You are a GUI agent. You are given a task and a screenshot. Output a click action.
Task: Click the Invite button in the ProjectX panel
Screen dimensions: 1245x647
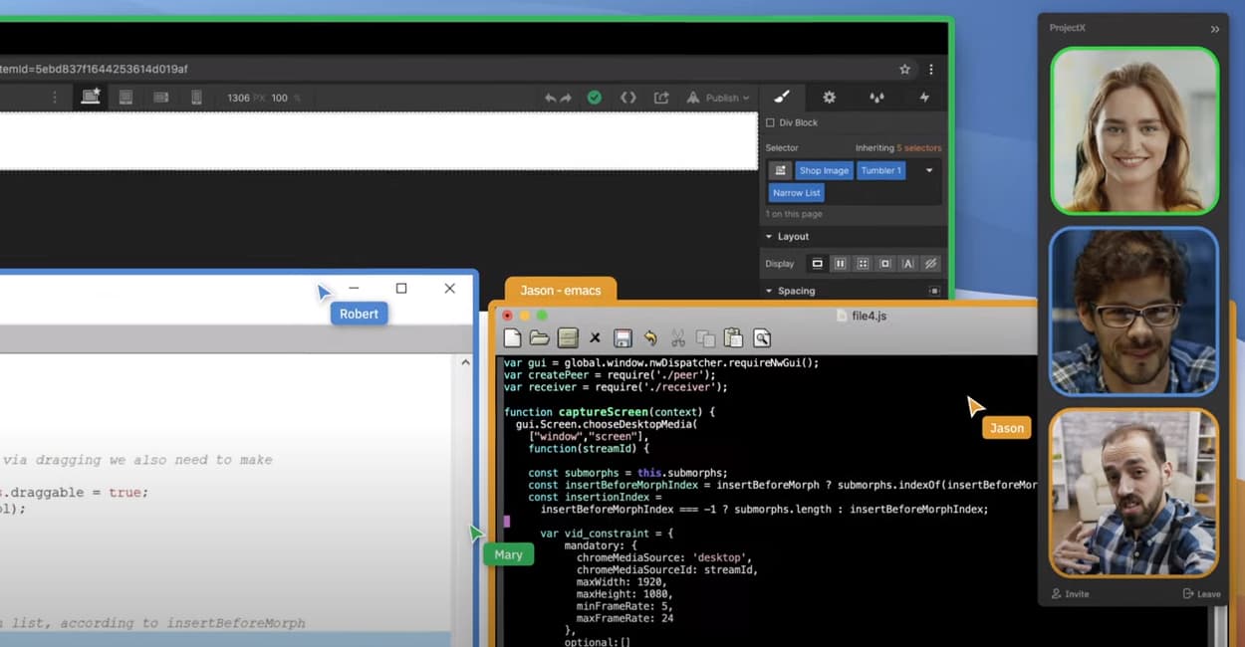[1069, 593]
